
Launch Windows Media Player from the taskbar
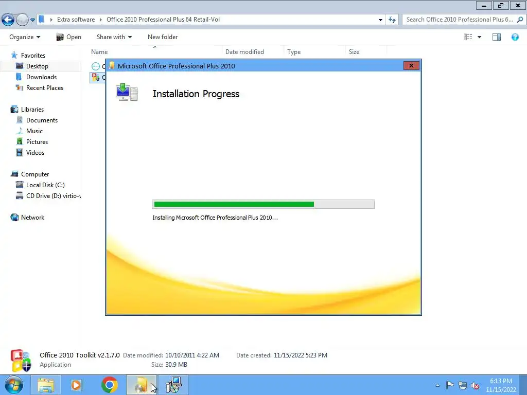[x=76, y=385]
